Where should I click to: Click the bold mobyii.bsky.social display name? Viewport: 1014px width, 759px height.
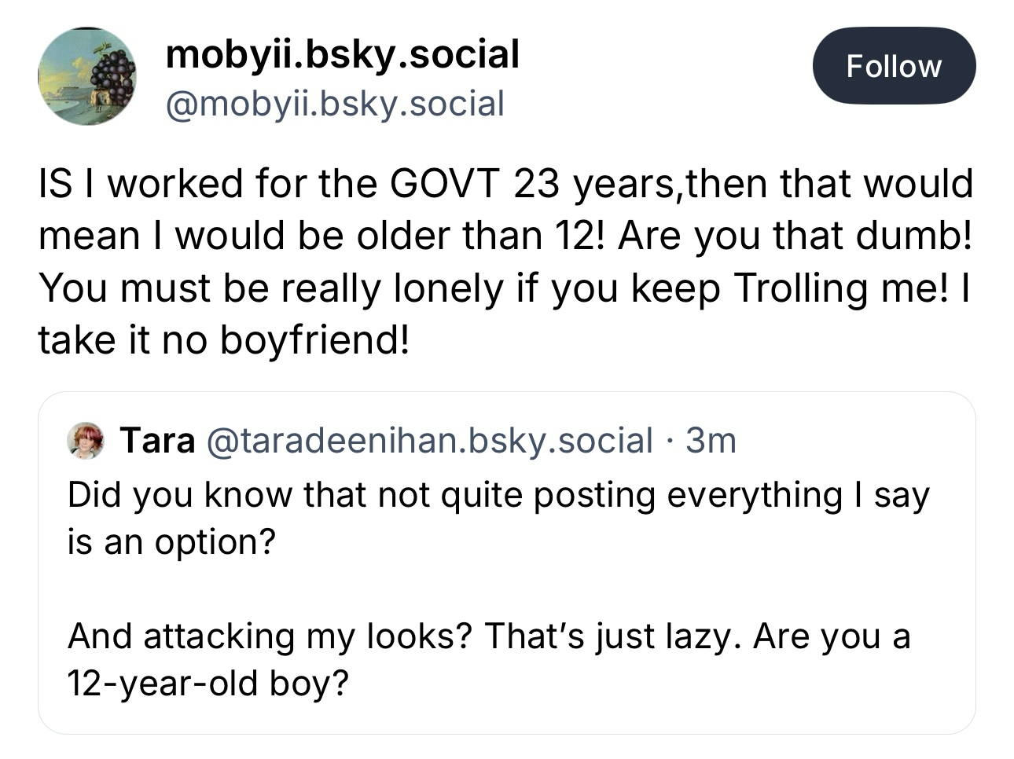click(x=342, y=55)
